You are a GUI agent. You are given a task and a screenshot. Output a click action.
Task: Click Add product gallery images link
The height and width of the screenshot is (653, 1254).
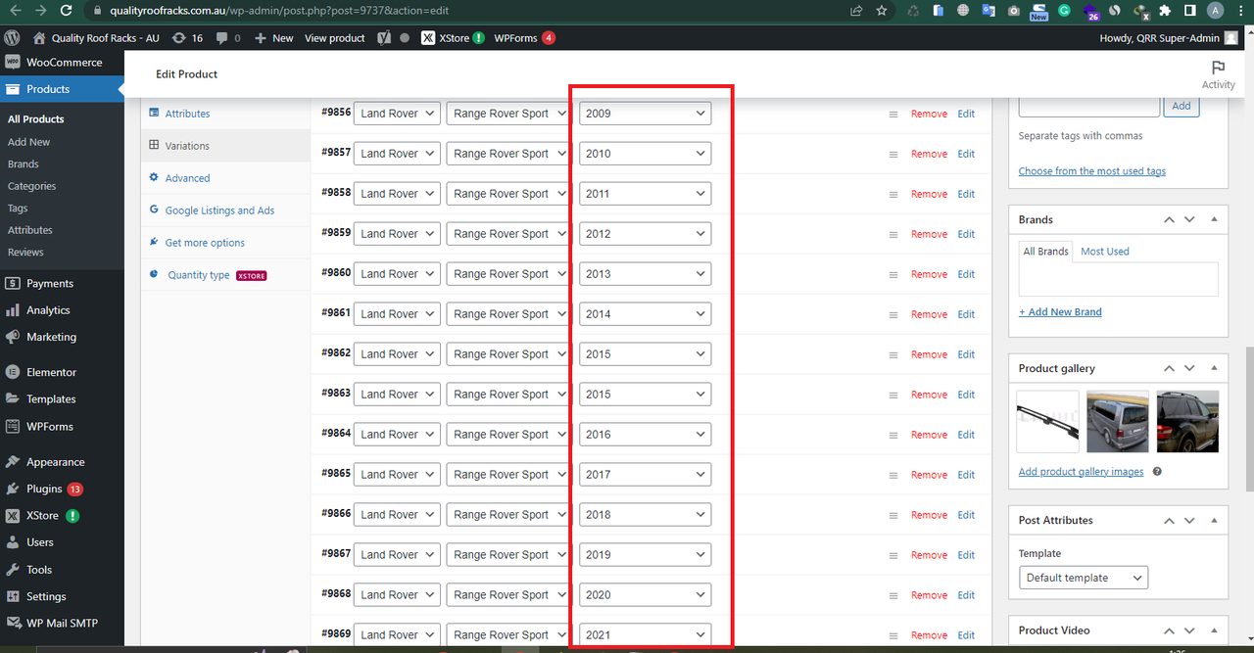1081,472
